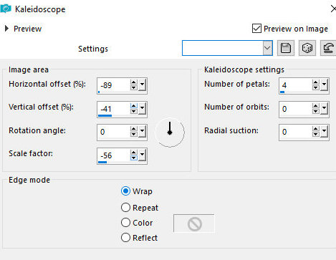Screen dimensions: 336x260
Task: Click the Save preset floppy disk icon
Action: coord(286,48)
